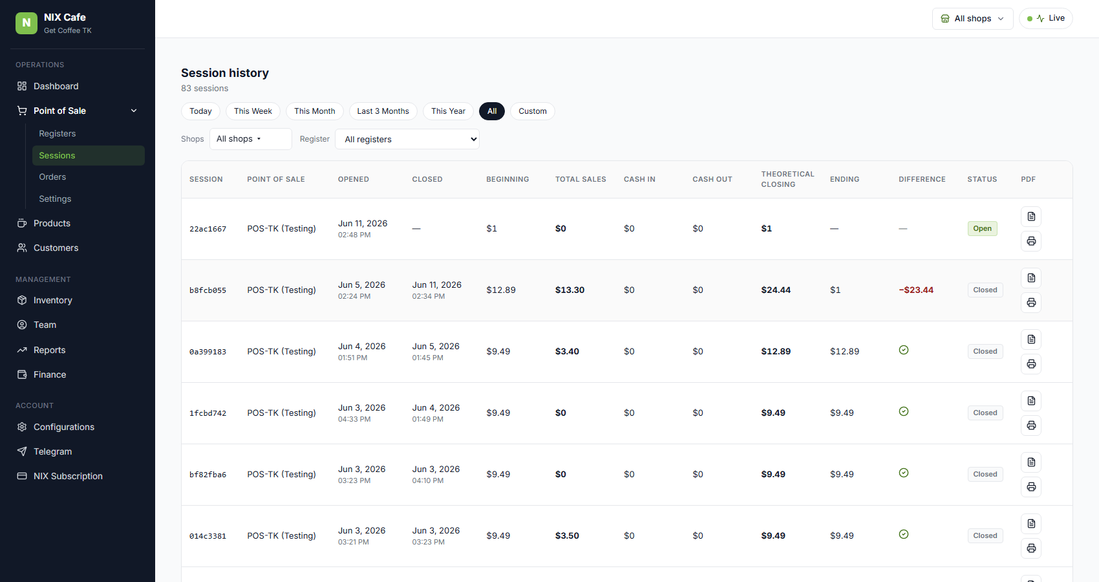Click the -$23.44 difference value

coord(916,290)
